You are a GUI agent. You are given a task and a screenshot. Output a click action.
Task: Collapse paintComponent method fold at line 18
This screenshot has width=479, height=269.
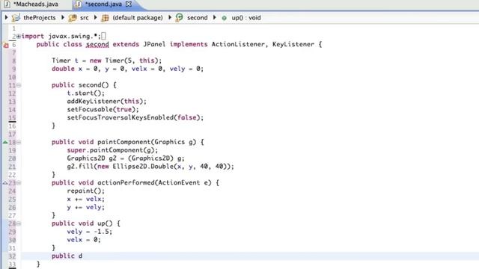19,142
